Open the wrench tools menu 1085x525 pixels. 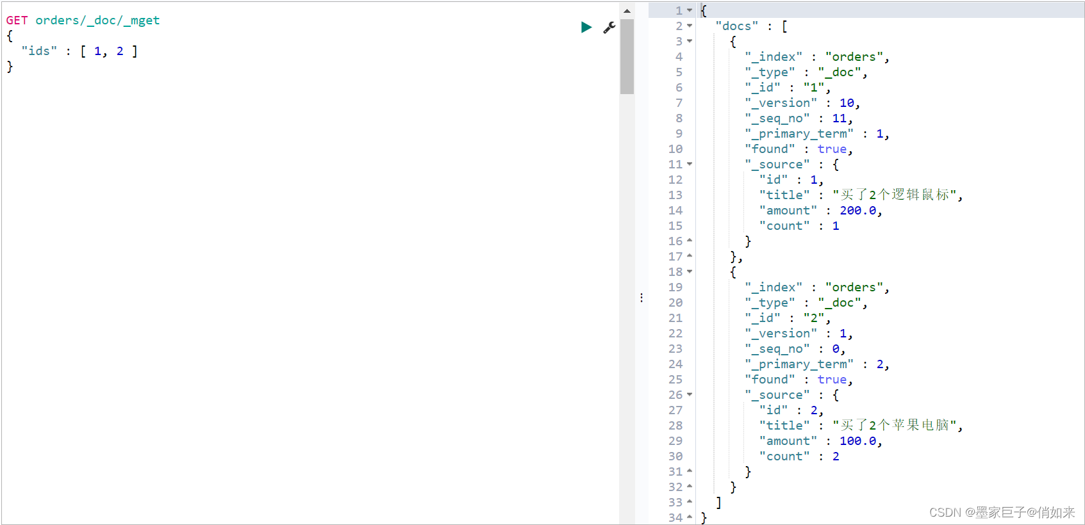point(609,27)
